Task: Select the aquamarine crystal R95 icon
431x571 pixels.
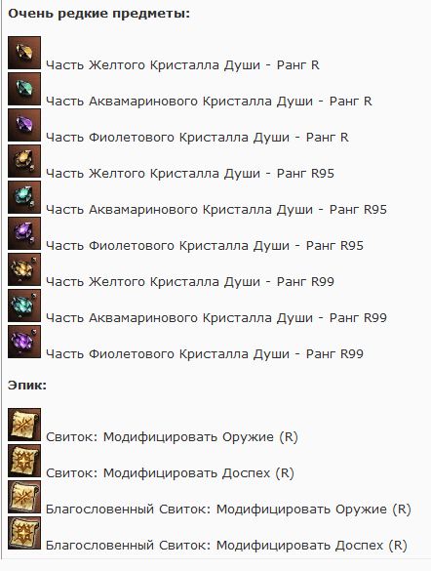Action: [24, 197]
